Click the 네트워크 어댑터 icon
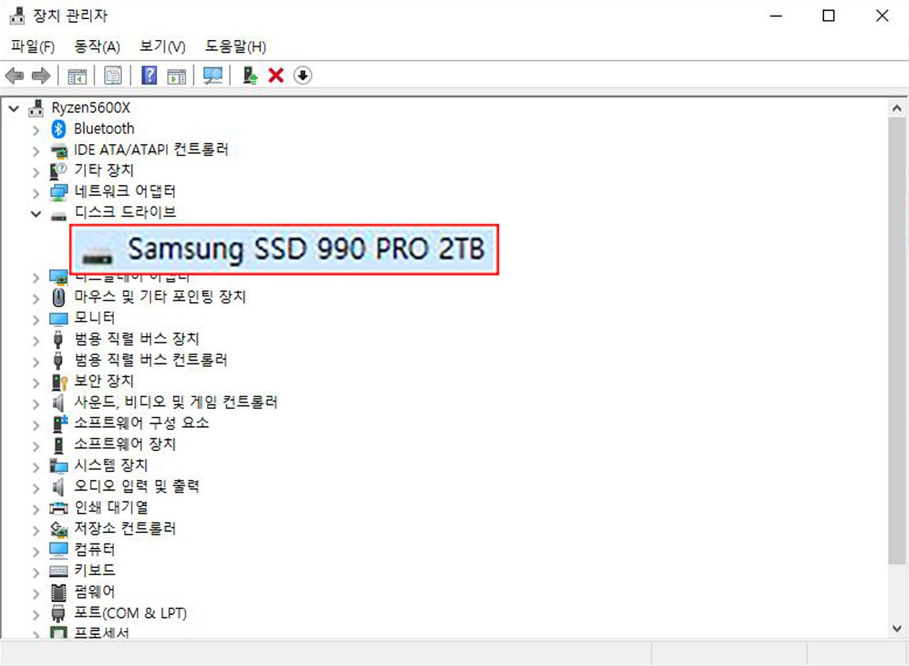Screen dimensions: 909x666 (59, 192)
